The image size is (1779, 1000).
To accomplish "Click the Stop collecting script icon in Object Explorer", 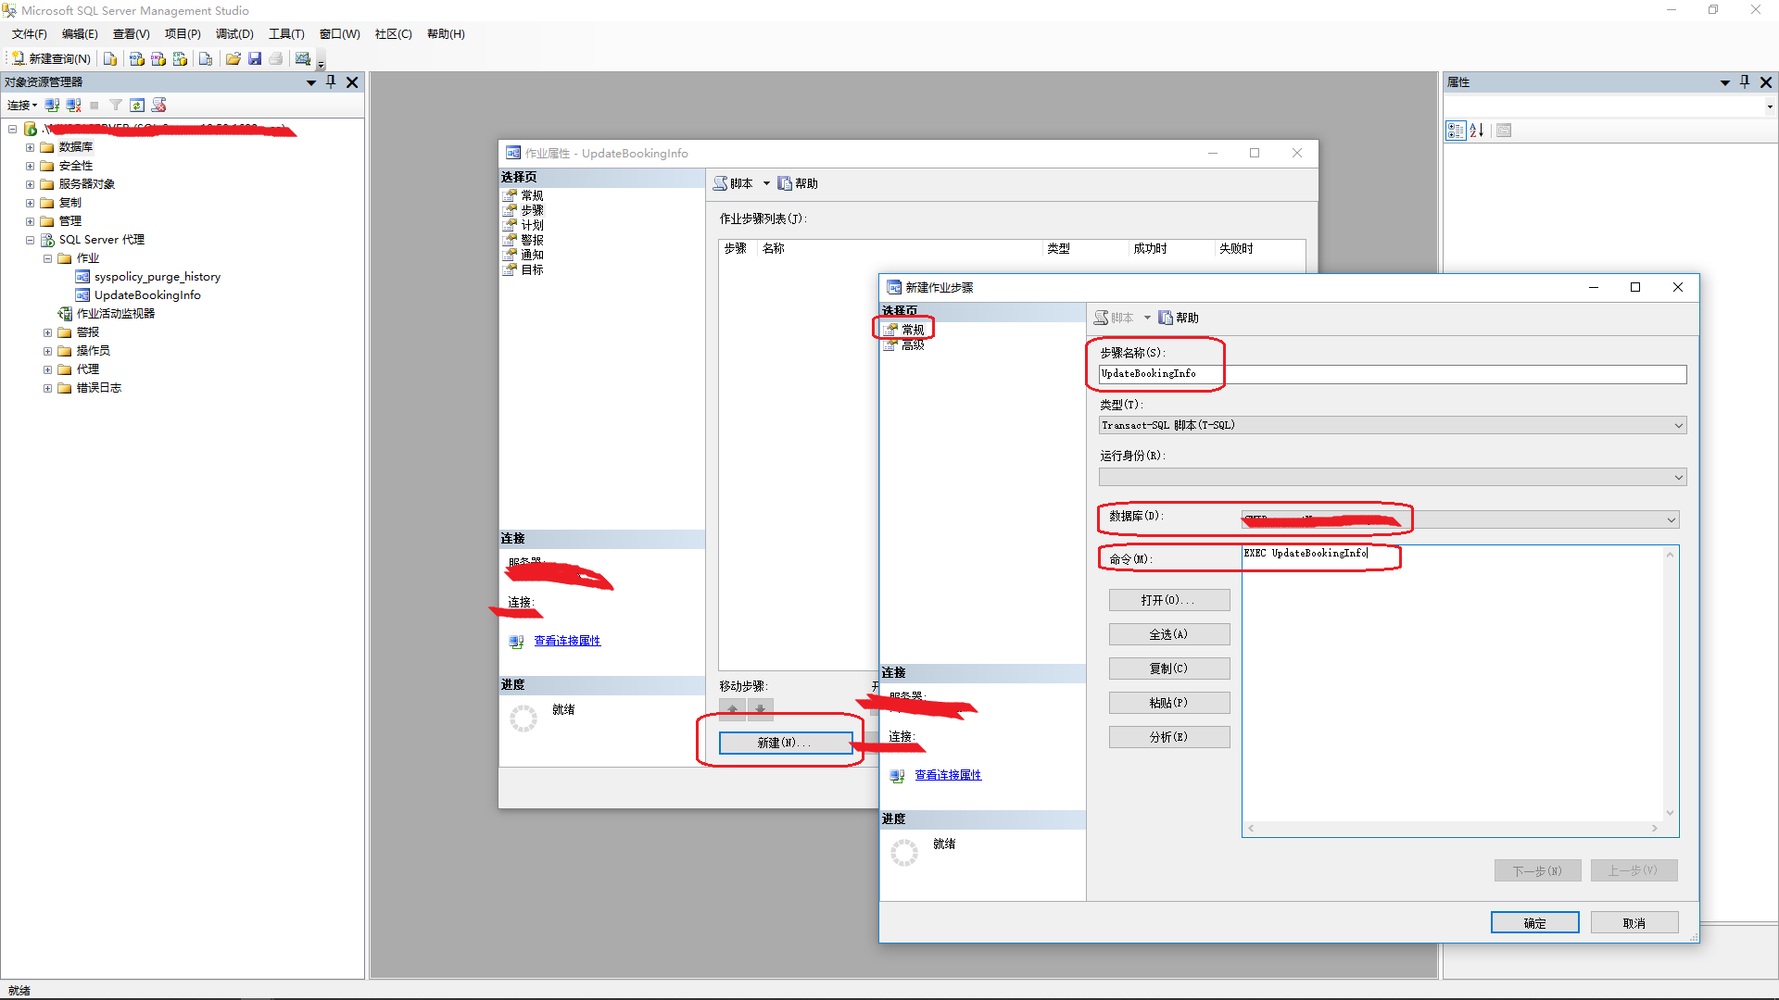I will [158, 105].
